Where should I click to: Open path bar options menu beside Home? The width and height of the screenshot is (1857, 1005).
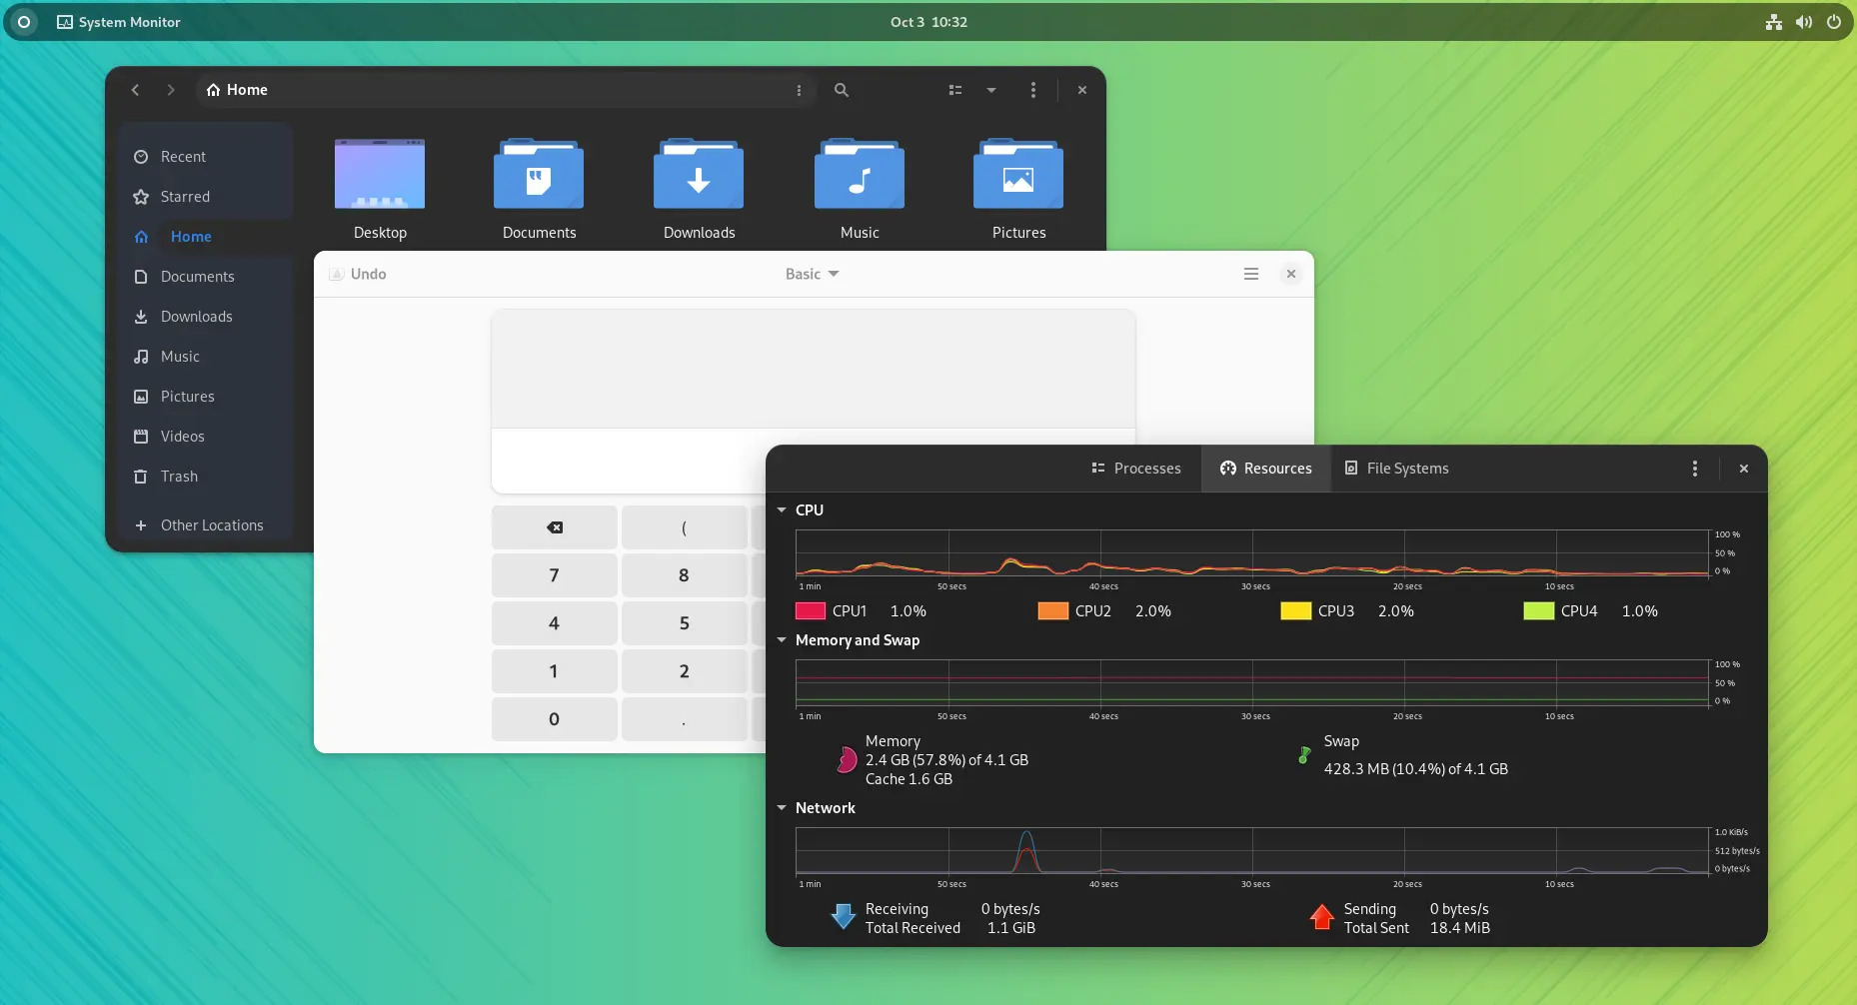click(x=799, y=90)
